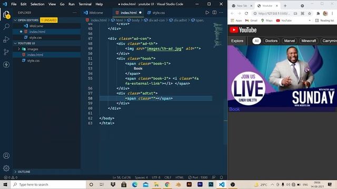Click the html breadcrumb segment
Image resolution: width=337 pixels, height=189 pixels.
[x=117, y=20]
